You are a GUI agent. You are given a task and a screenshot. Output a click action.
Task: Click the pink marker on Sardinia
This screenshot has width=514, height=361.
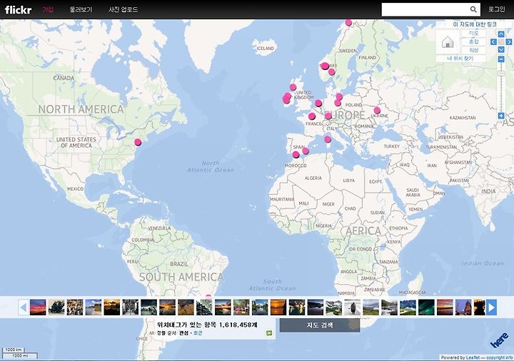tap(328, 140)
